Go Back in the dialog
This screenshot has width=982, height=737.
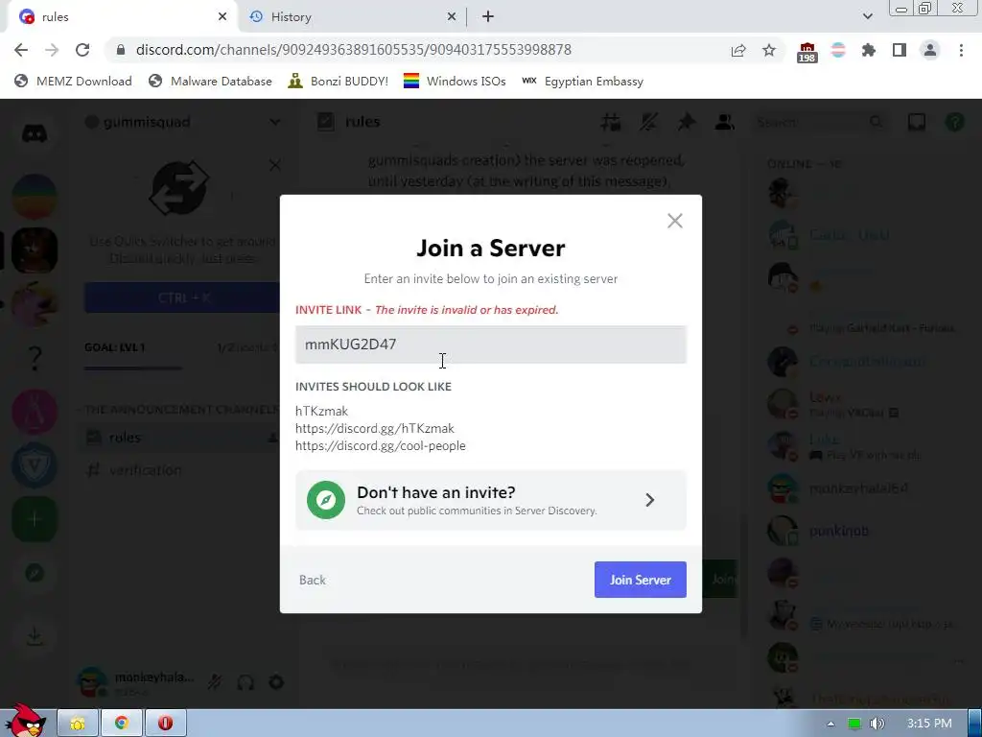312,580
